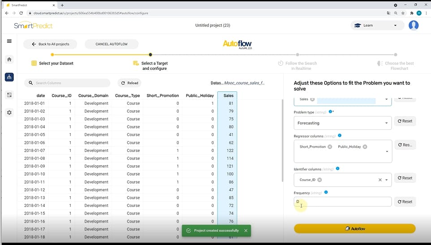Open the Learn dropdown
Viewport: 431px width, 245px height.
point(377,25)
